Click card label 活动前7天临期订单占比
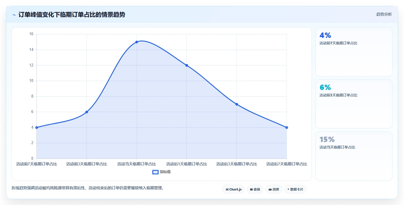 point(338,43)
